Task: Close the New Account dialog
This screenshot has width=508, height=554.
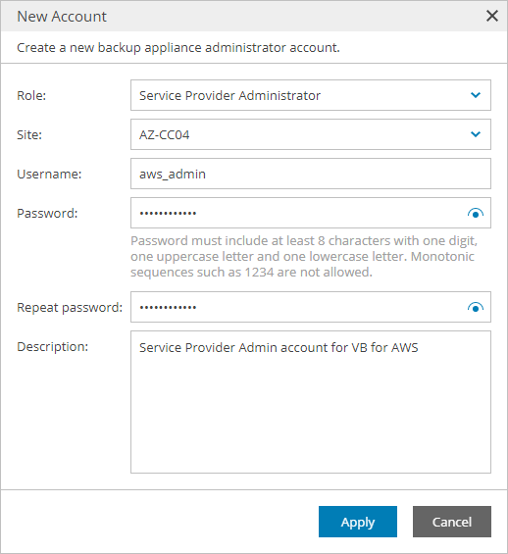Action: [492, 16]
